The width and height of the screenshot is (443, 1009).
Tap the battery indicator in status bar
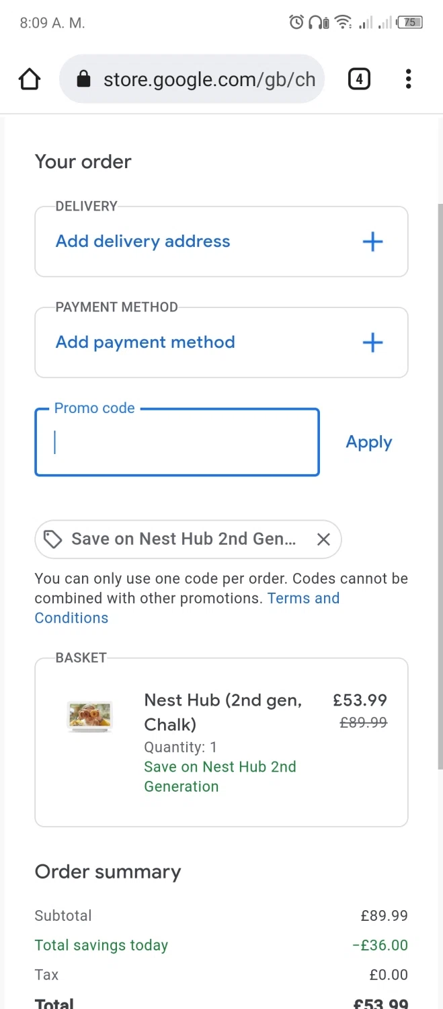coord(409,23)
